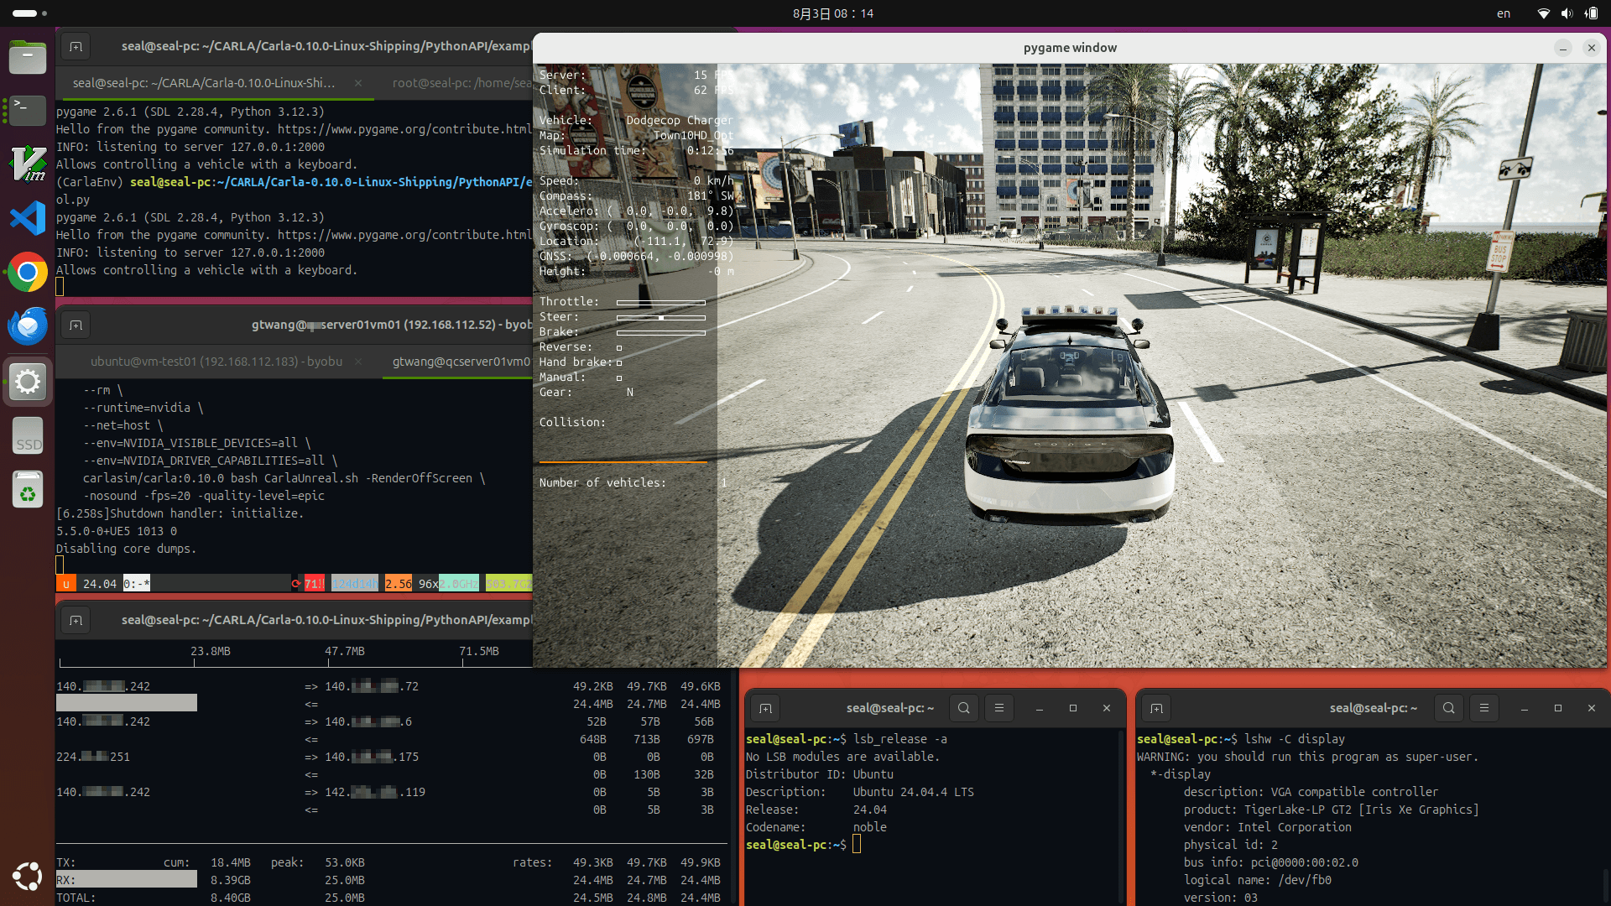The height and width of the screenshot is (906, 1611).
Task: Click 'Codename:' line in lsb_release output
Action: 816,827
